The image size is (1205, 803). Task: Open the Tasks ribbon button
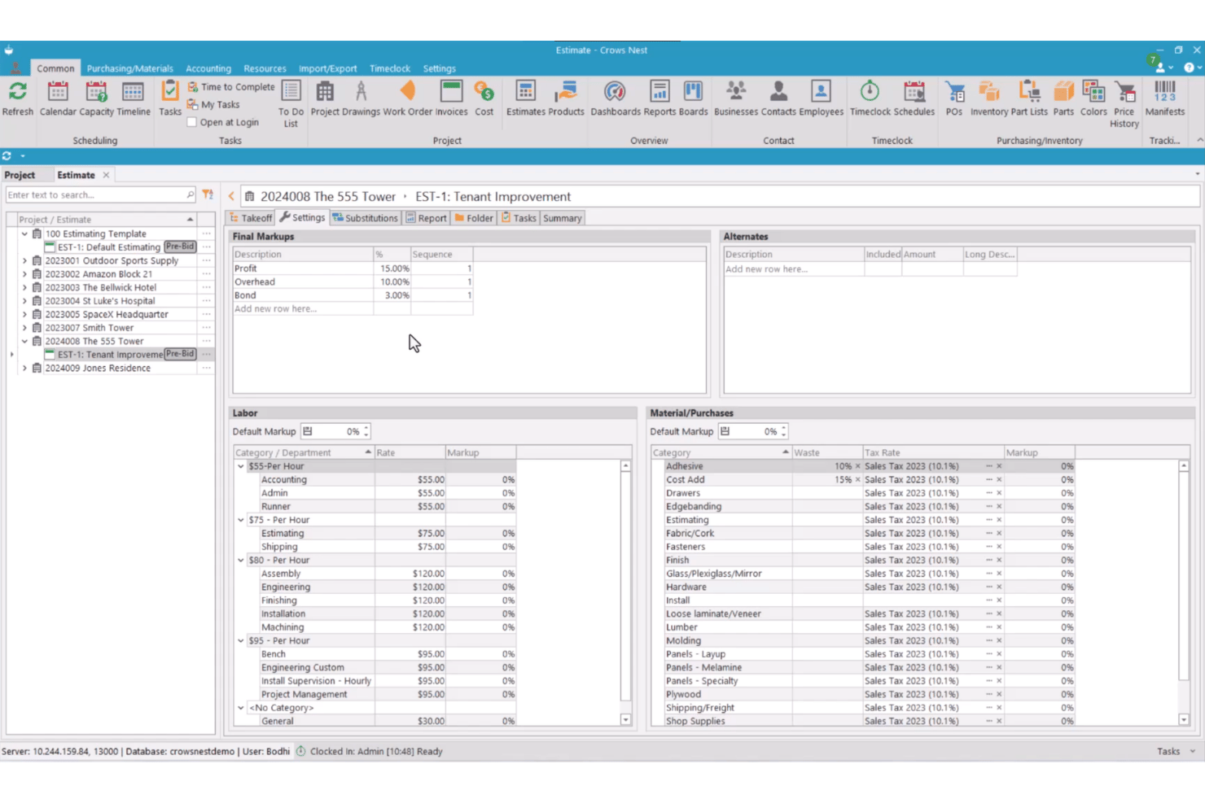click(x=170, y=98)
